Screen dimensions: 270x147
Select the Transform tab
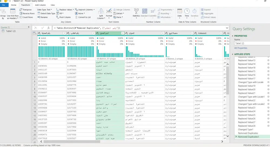point(25,5)
